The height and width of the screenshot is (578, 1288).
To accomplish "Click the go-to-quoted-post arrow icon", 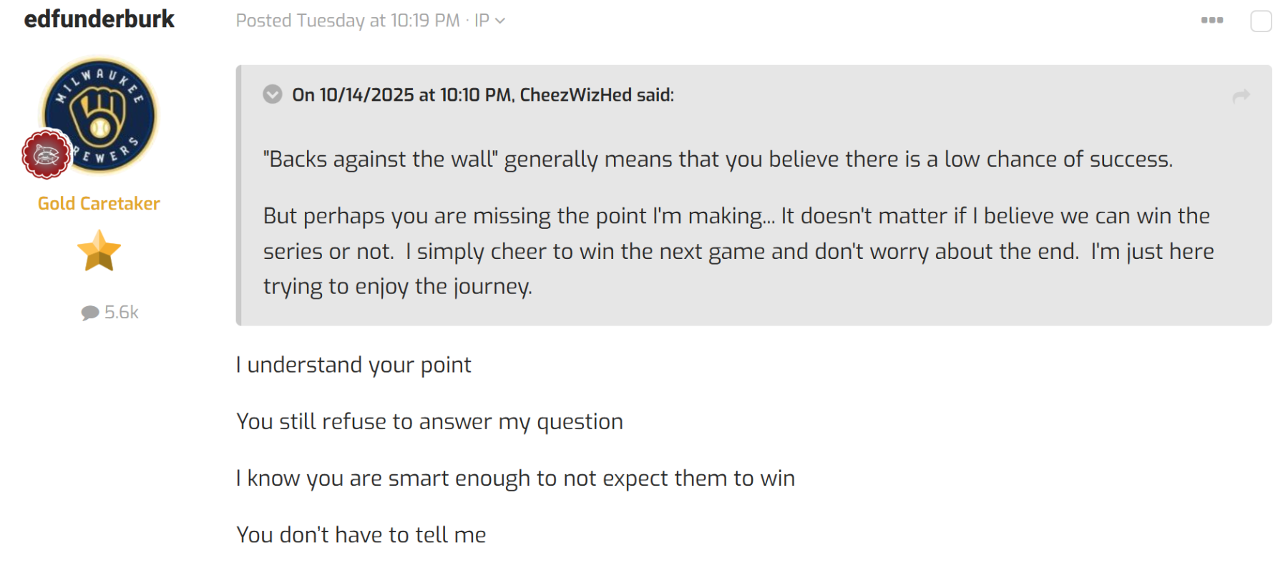I will click(x=1241, y=96).
